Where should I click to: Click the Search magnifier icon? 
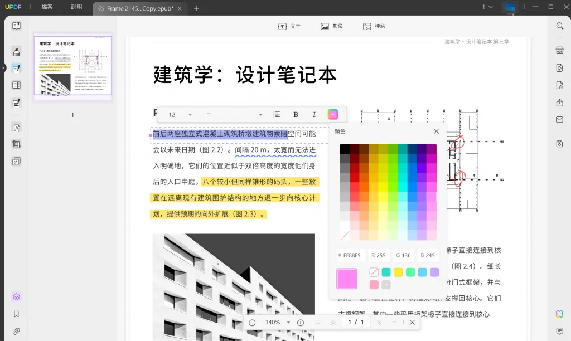[x=560, y=26]
